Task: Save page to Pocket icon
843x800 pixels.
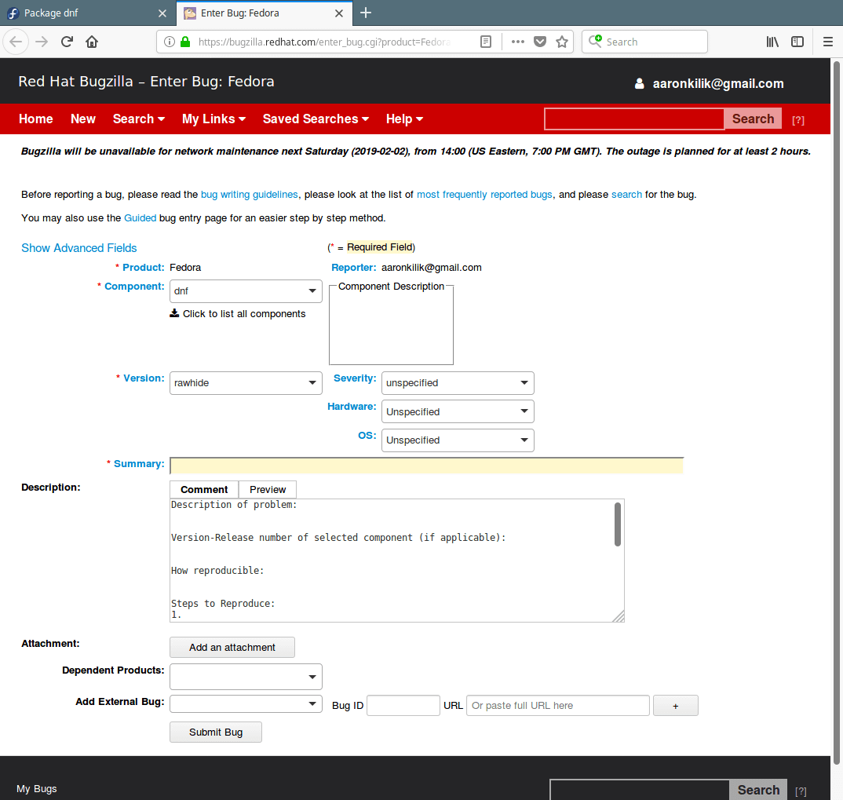Action: pos(540,42)
